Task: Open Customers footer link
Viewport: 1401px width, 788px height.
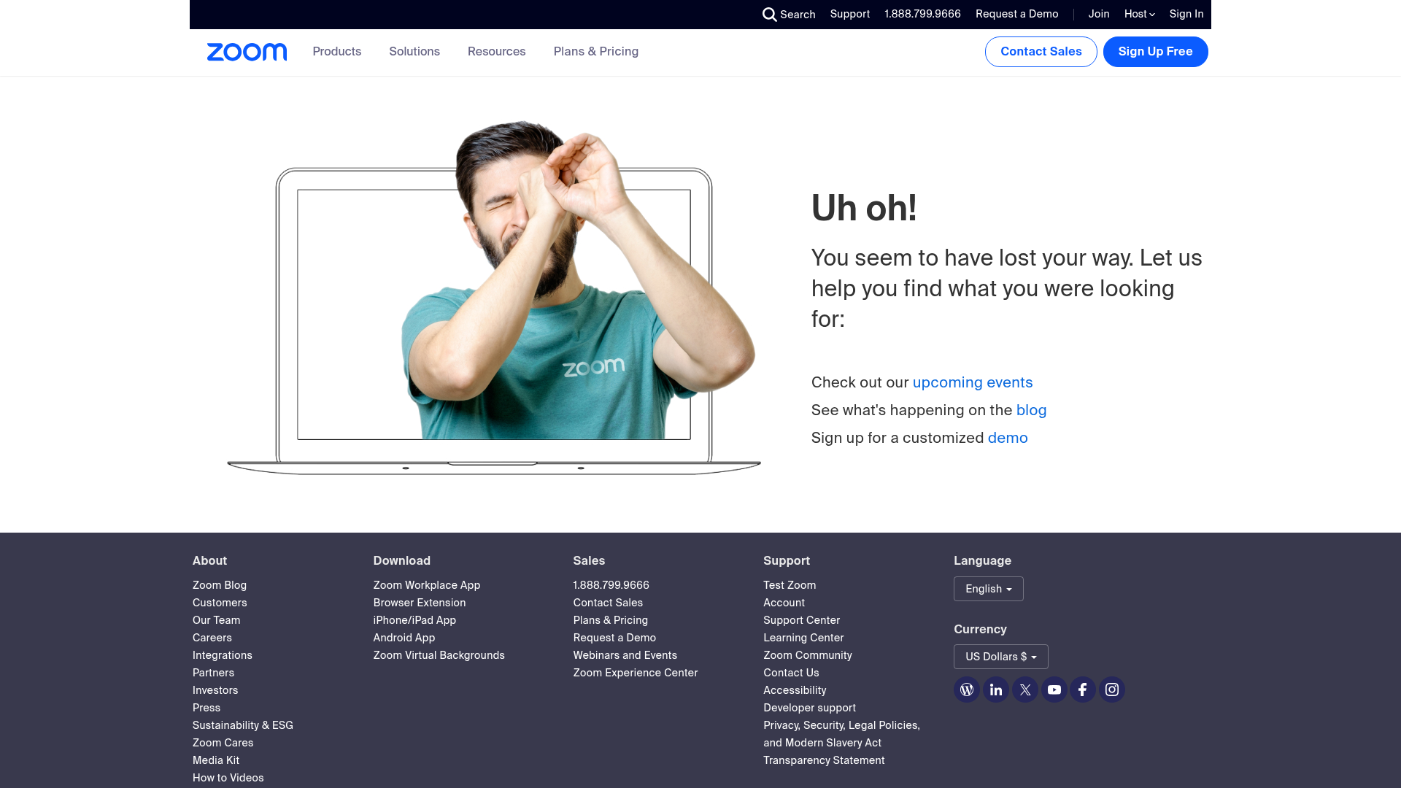Action: (220, 603)
